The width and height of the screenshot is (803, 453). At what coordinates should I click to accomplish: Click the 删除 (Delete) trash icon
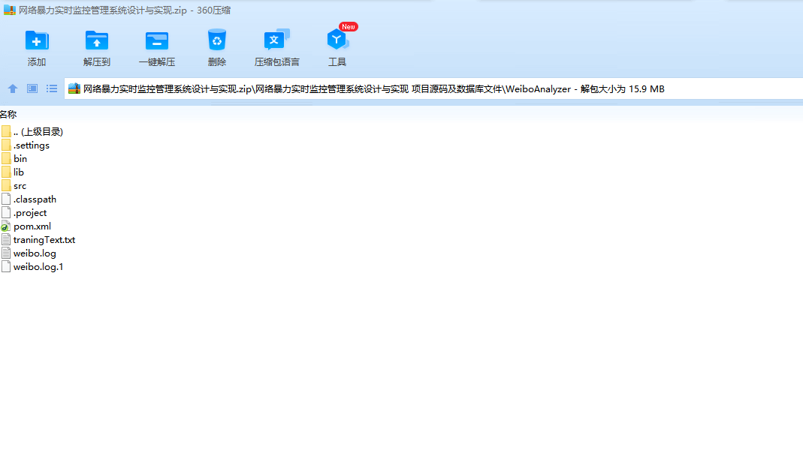coord(217,40)
